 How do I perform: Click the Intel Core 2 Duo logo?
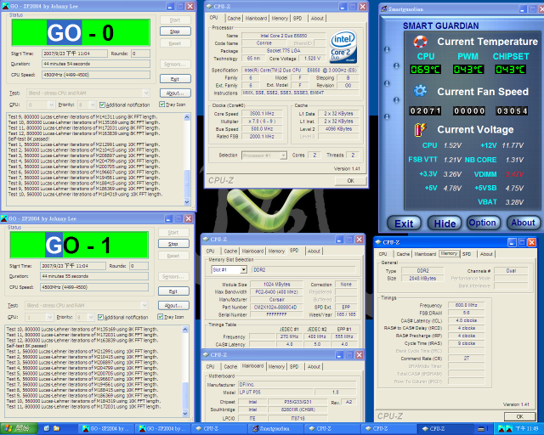click(x=343, y=47)
